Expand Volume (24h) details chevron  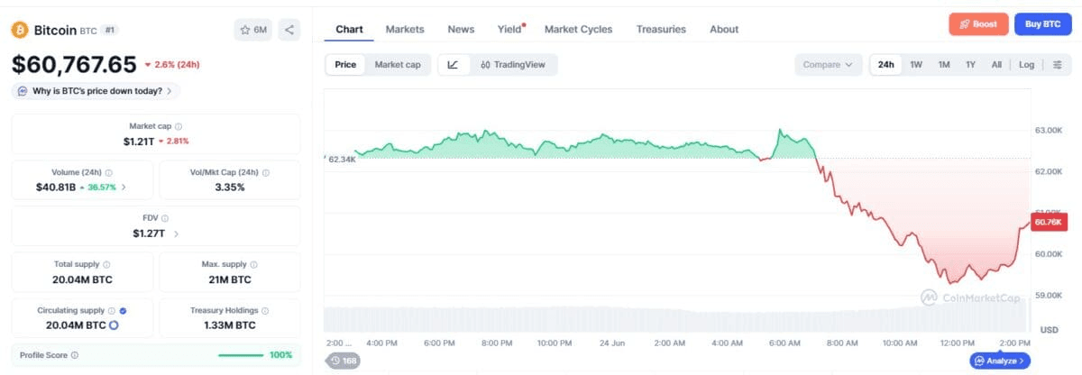pos(124,187)
